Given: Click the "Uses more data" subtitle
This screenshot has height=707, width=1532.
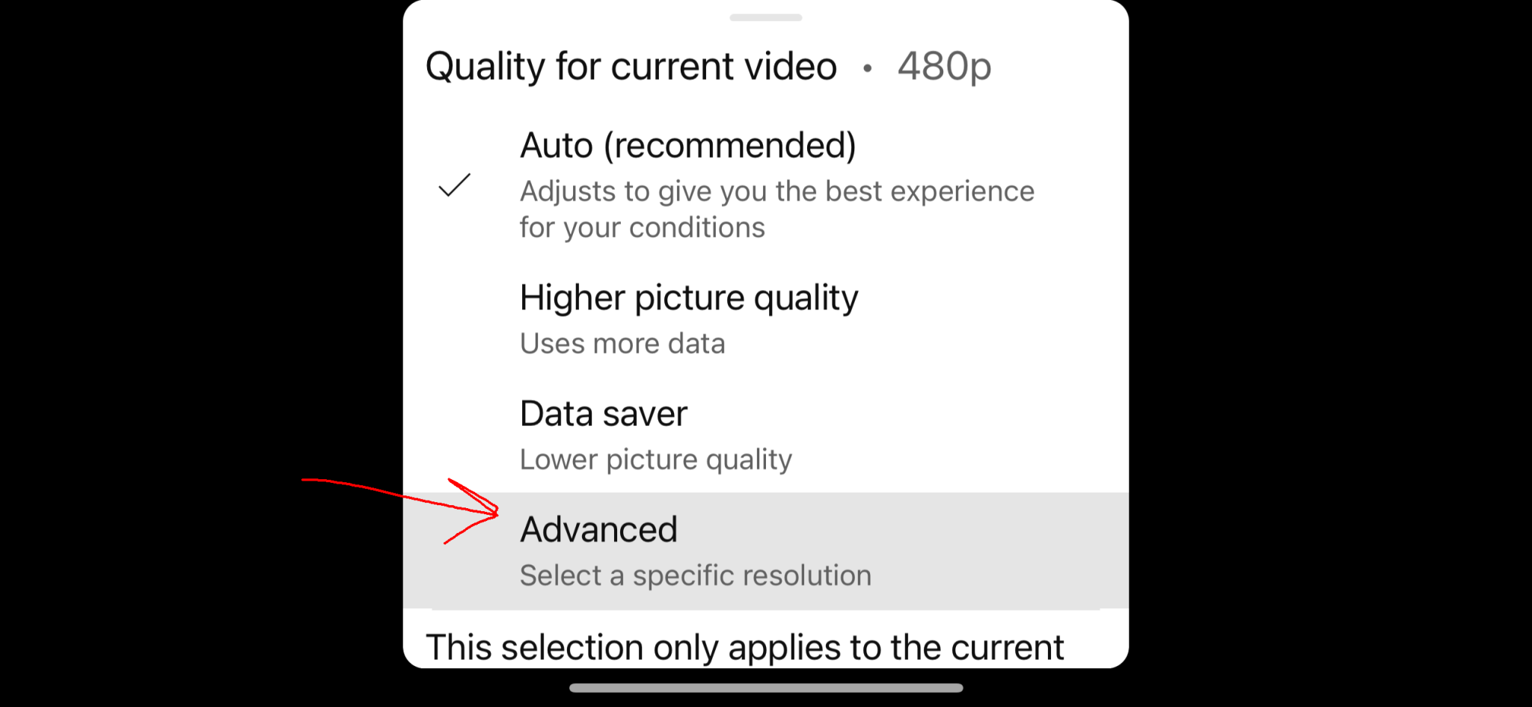Looking at the screenshot, I should 622,344.
